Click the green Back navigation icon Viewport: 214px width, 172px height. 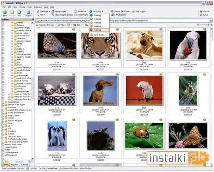click(5, 12)
